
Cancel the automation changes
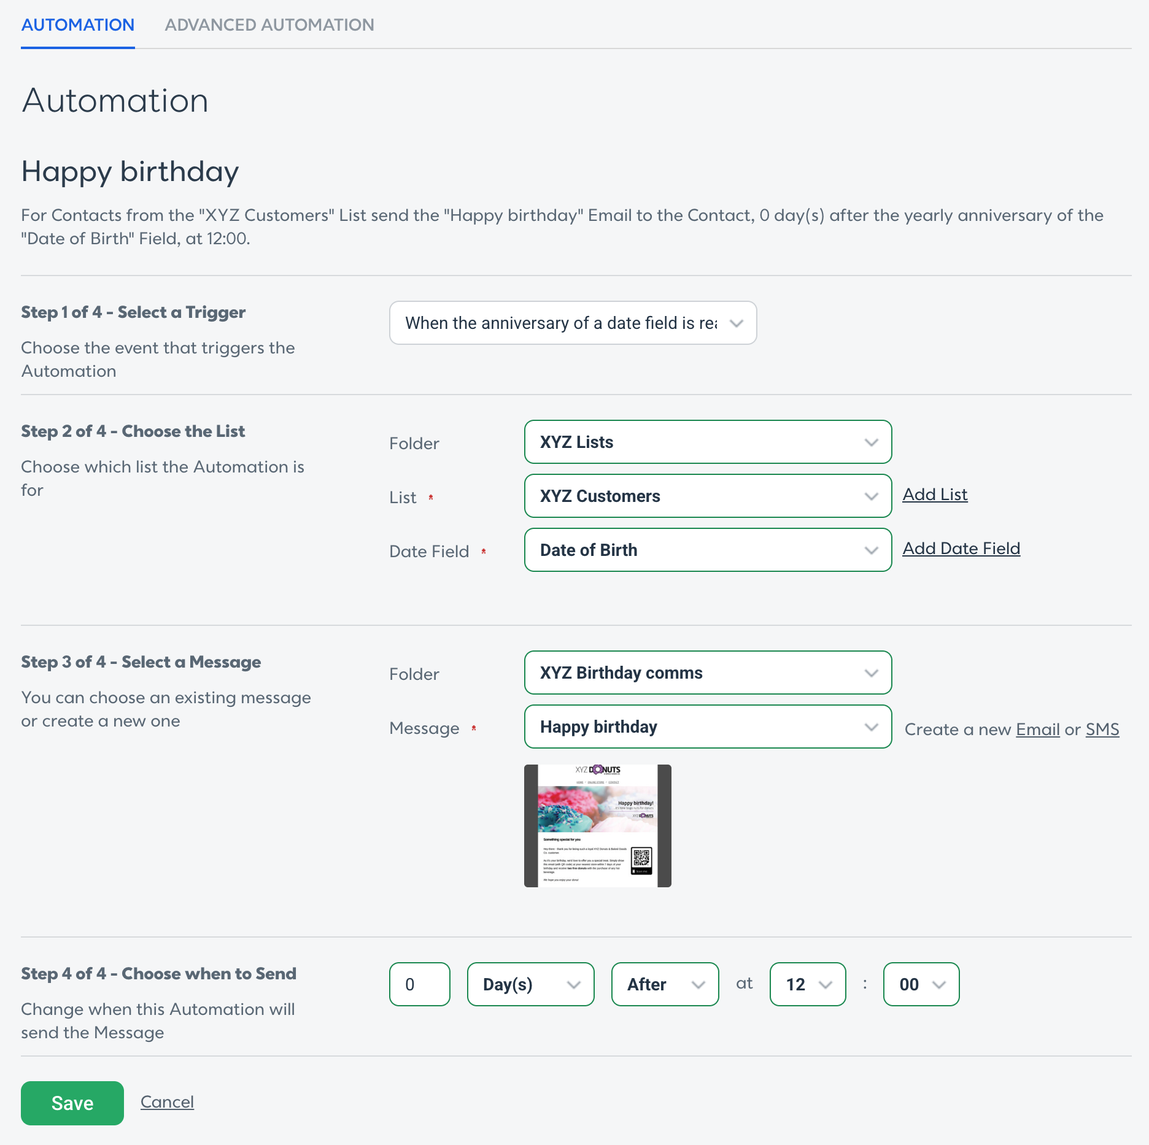(167, 1102)
